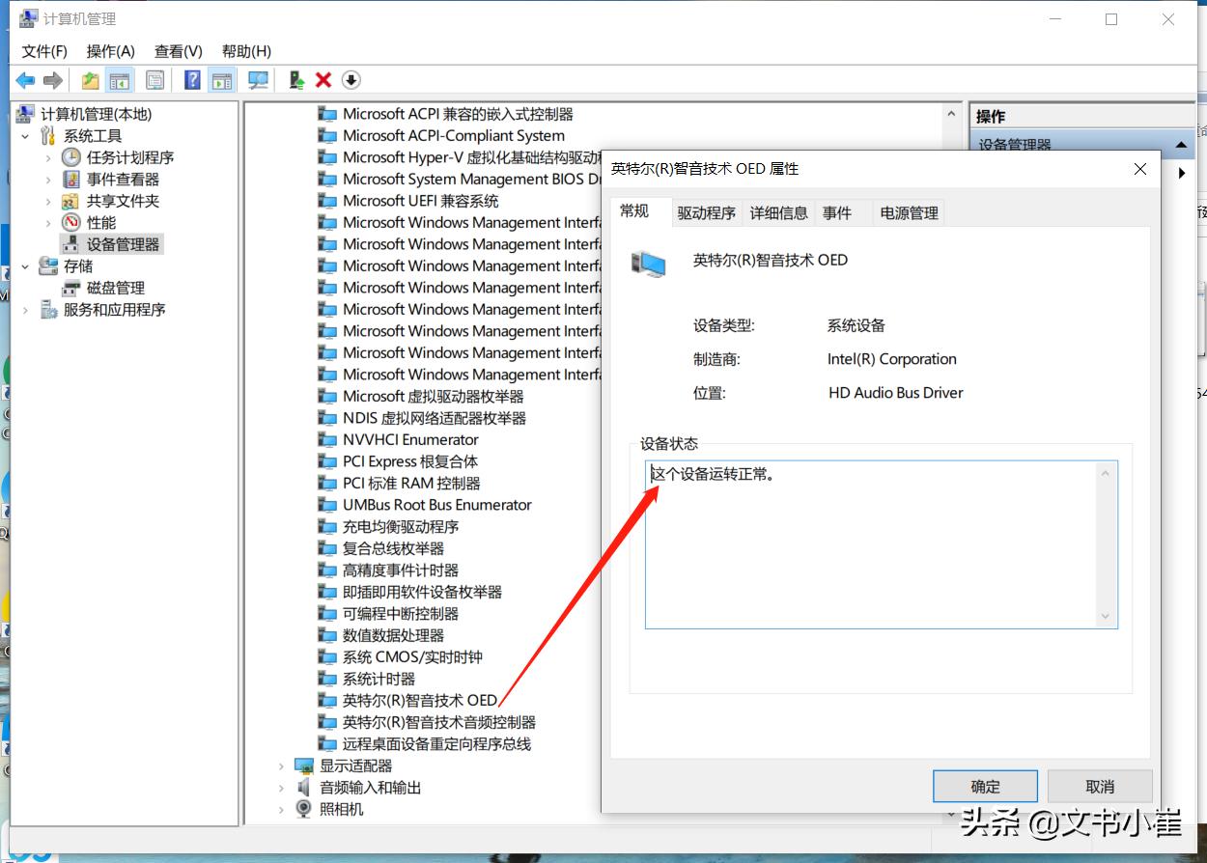The height and width of the screenshot is (863, 1207).
Task: Click the back navigation arrow in the toolbar
Action: (x=26, y=80)
